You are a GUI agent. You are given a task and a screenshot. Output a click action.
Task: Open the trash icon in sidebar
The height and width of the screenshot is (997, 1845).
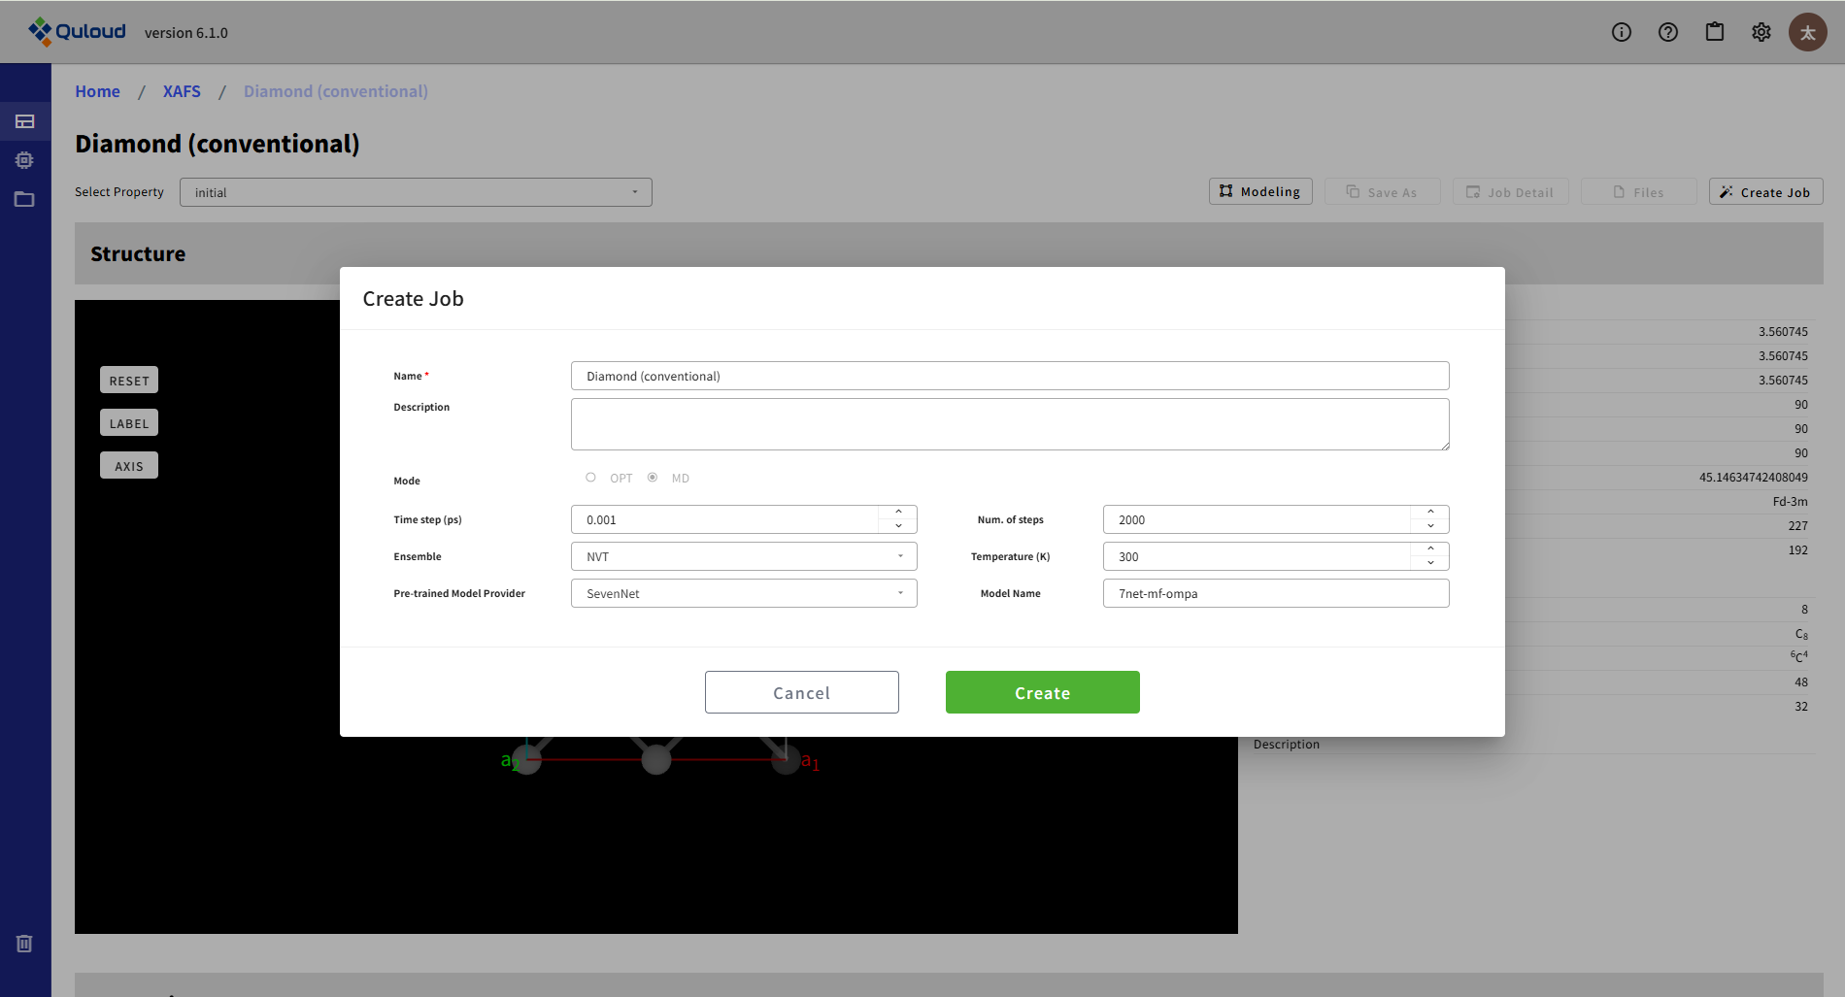(x=24, y=944)
